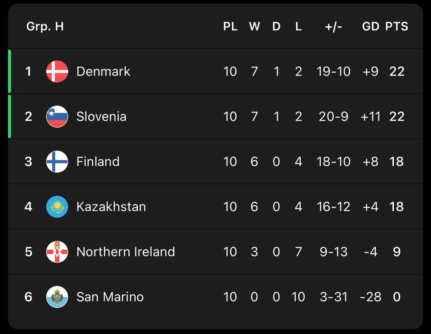This screenshot has width=431, height=334.
Task: Click the Kazakhstan flag icon
Action: (x=57, y=207)
